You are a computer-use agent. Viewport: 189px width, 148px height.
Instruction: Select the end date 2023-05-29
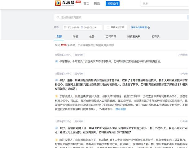90,27
